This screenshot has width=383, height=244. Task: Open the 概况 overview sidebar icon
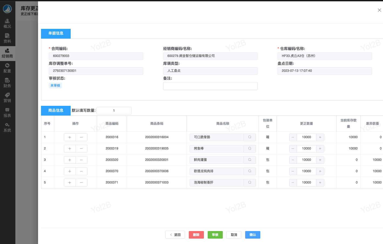click(x=7, y=23)
